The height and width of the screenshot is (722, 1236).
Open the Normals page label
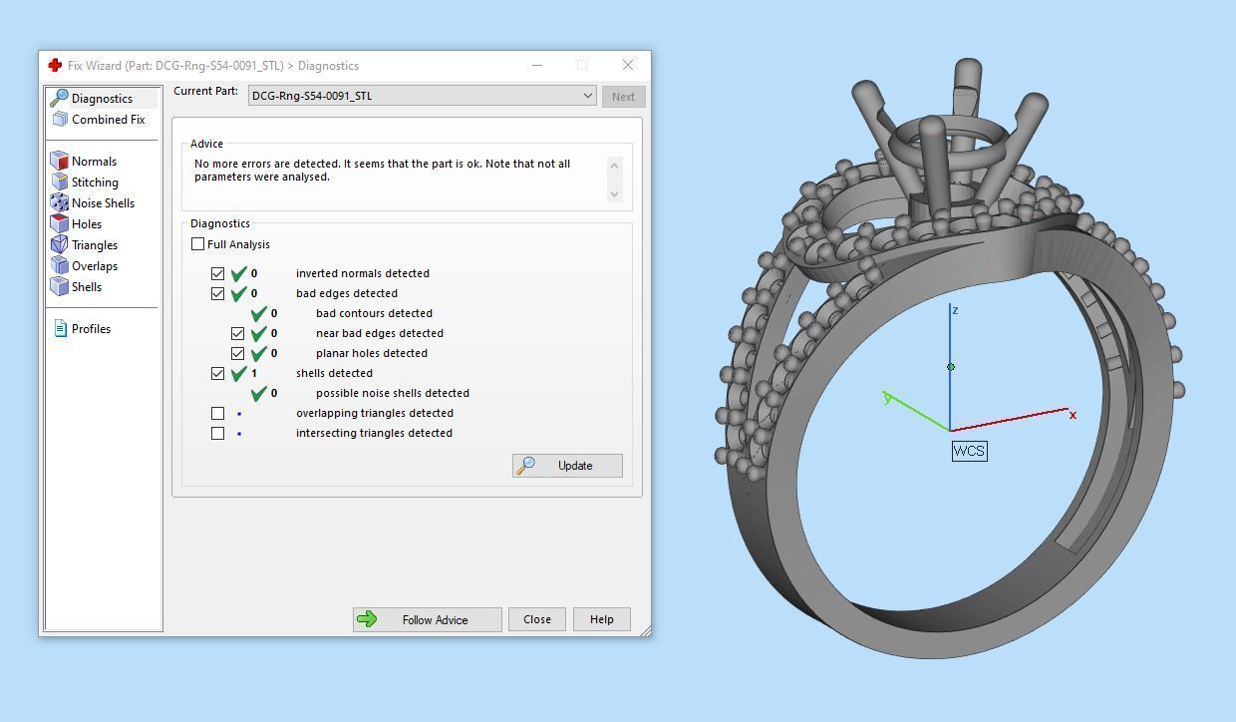[x=94, y=162]
